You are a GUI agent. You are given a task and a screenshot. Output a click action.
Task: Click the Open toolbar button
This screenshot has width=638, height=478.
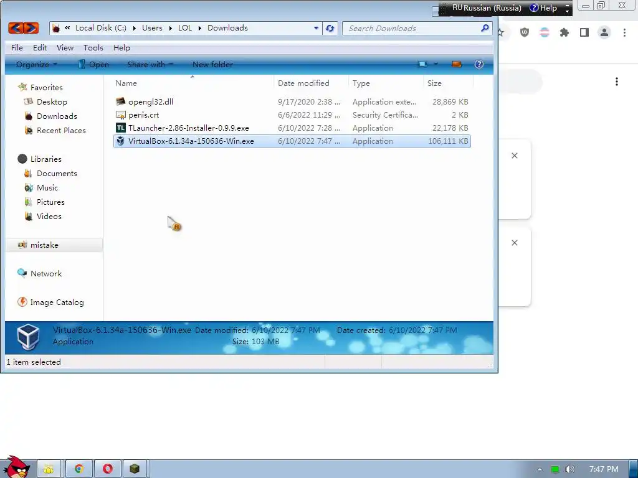click(93, 64)
